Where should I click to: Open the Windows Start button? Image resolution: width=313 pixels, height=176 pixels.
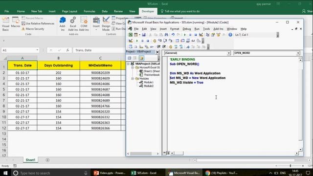pos(5,173)
